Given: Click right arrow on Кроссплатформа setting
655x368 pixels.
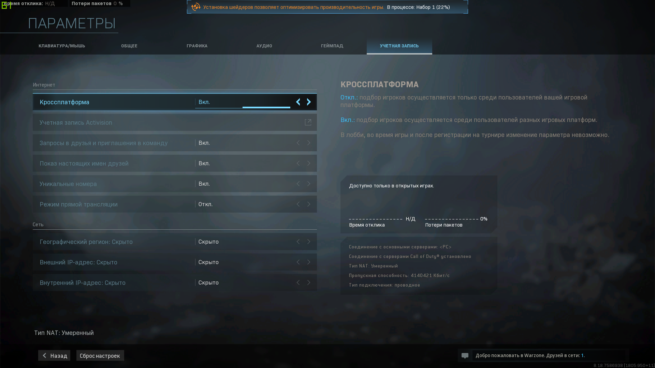Looking at the screenshot, I should 309,102.
